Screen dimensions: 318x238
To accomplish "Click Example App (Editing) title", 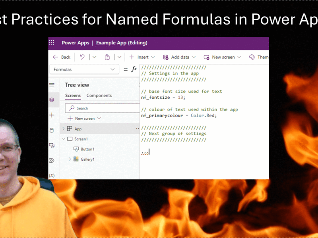I will (x=122, y=43).
